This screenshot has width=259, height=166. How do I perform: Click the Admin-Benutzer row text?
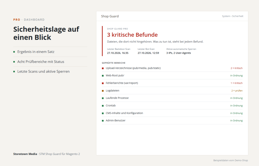coord(116,120)
